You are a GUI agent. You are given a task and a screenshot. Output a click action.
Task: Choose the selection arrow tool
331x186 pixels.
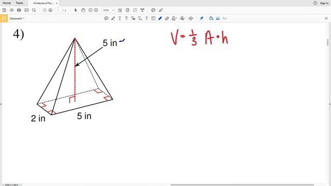pos(76,10)
